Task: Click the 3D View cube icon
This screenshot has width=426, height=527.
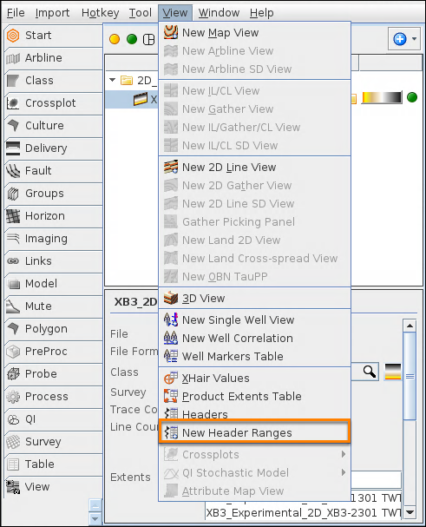Action: [171, 298]
